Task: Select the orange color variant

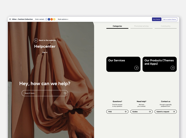Action: pos(52,19)
